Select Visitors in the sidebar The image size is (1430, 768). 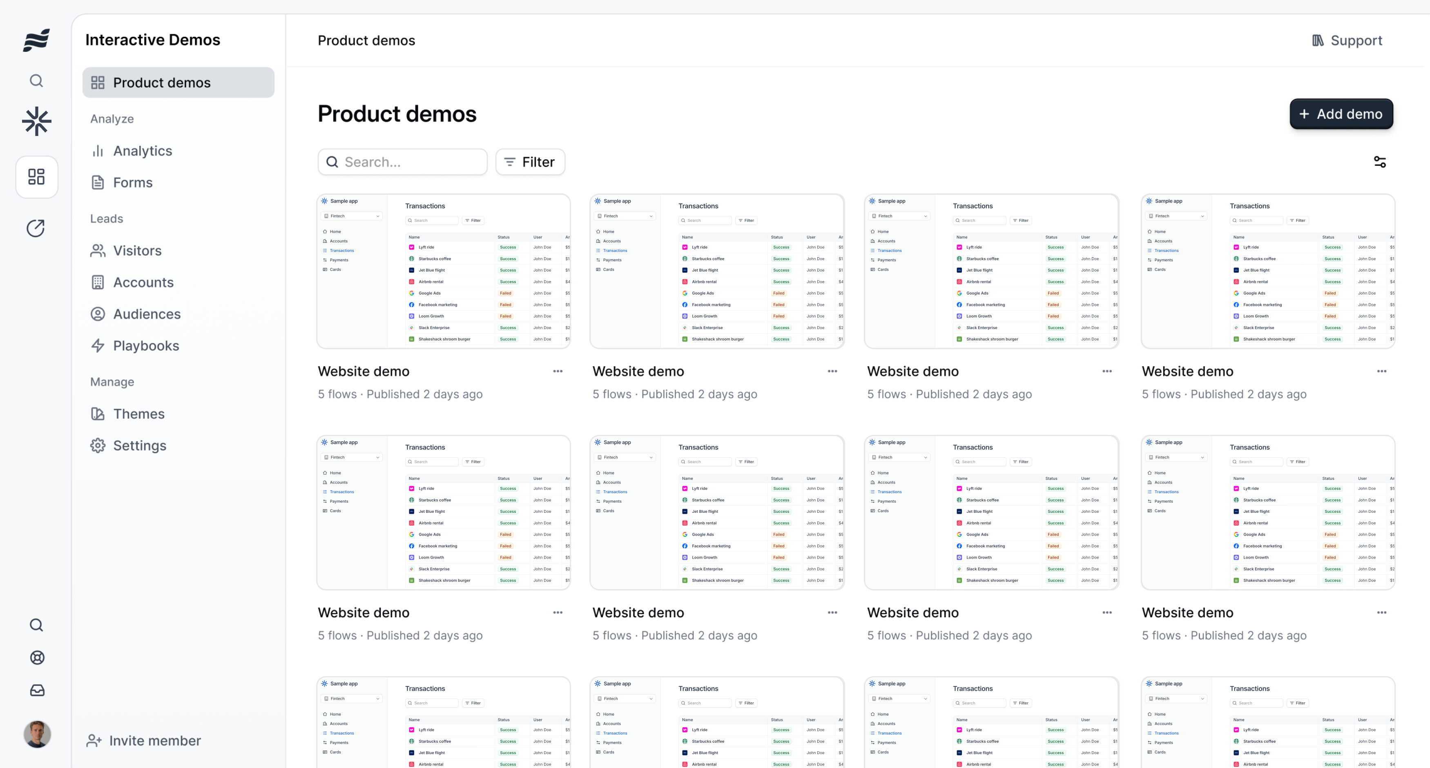(137, 250)
